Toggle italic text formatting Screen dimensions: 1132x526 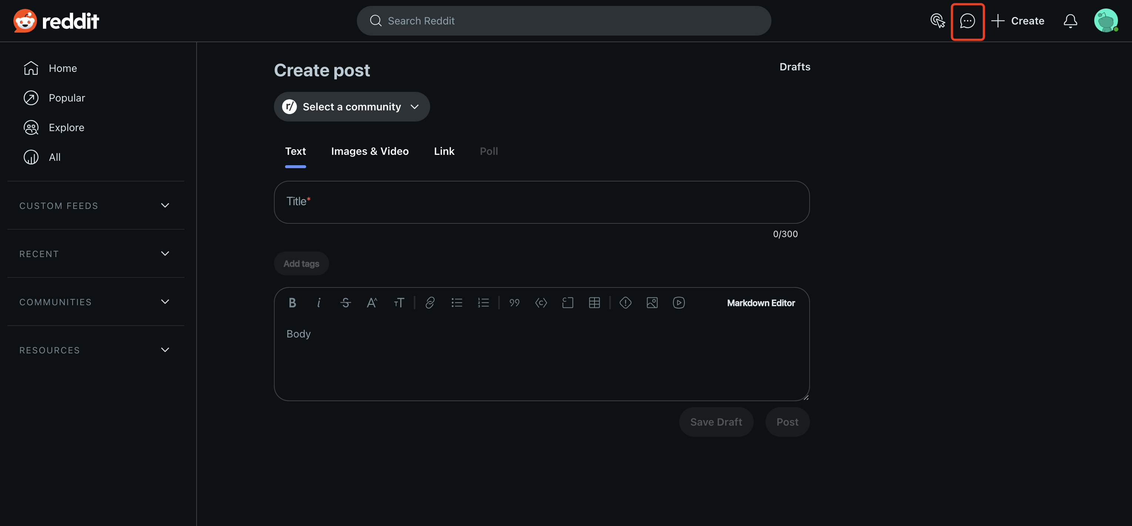pyautogui.click(x=319, y=303)
